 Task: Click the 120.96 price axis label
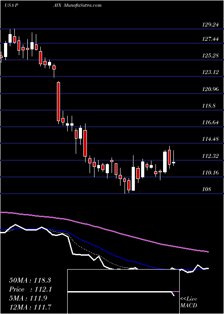point(211,89)
